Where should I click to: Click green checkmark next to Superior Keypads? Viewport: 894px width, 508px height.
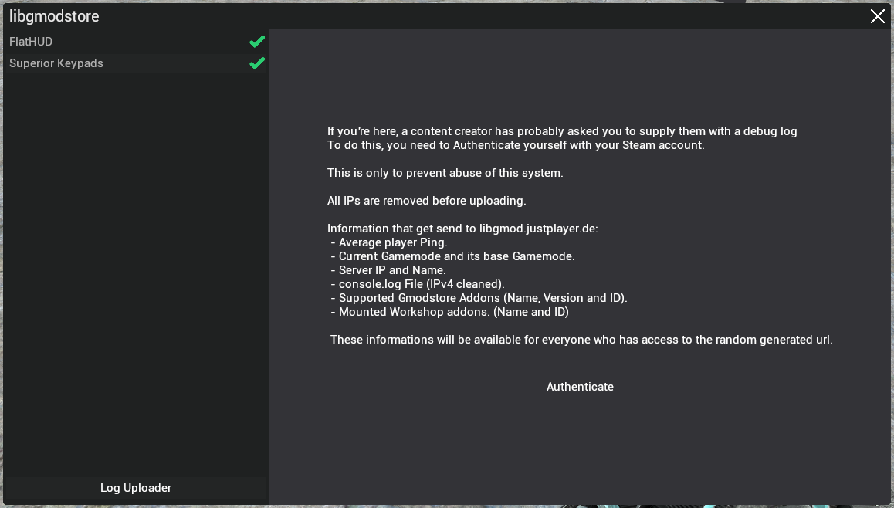pyautogui.click(x=257, y=63)
